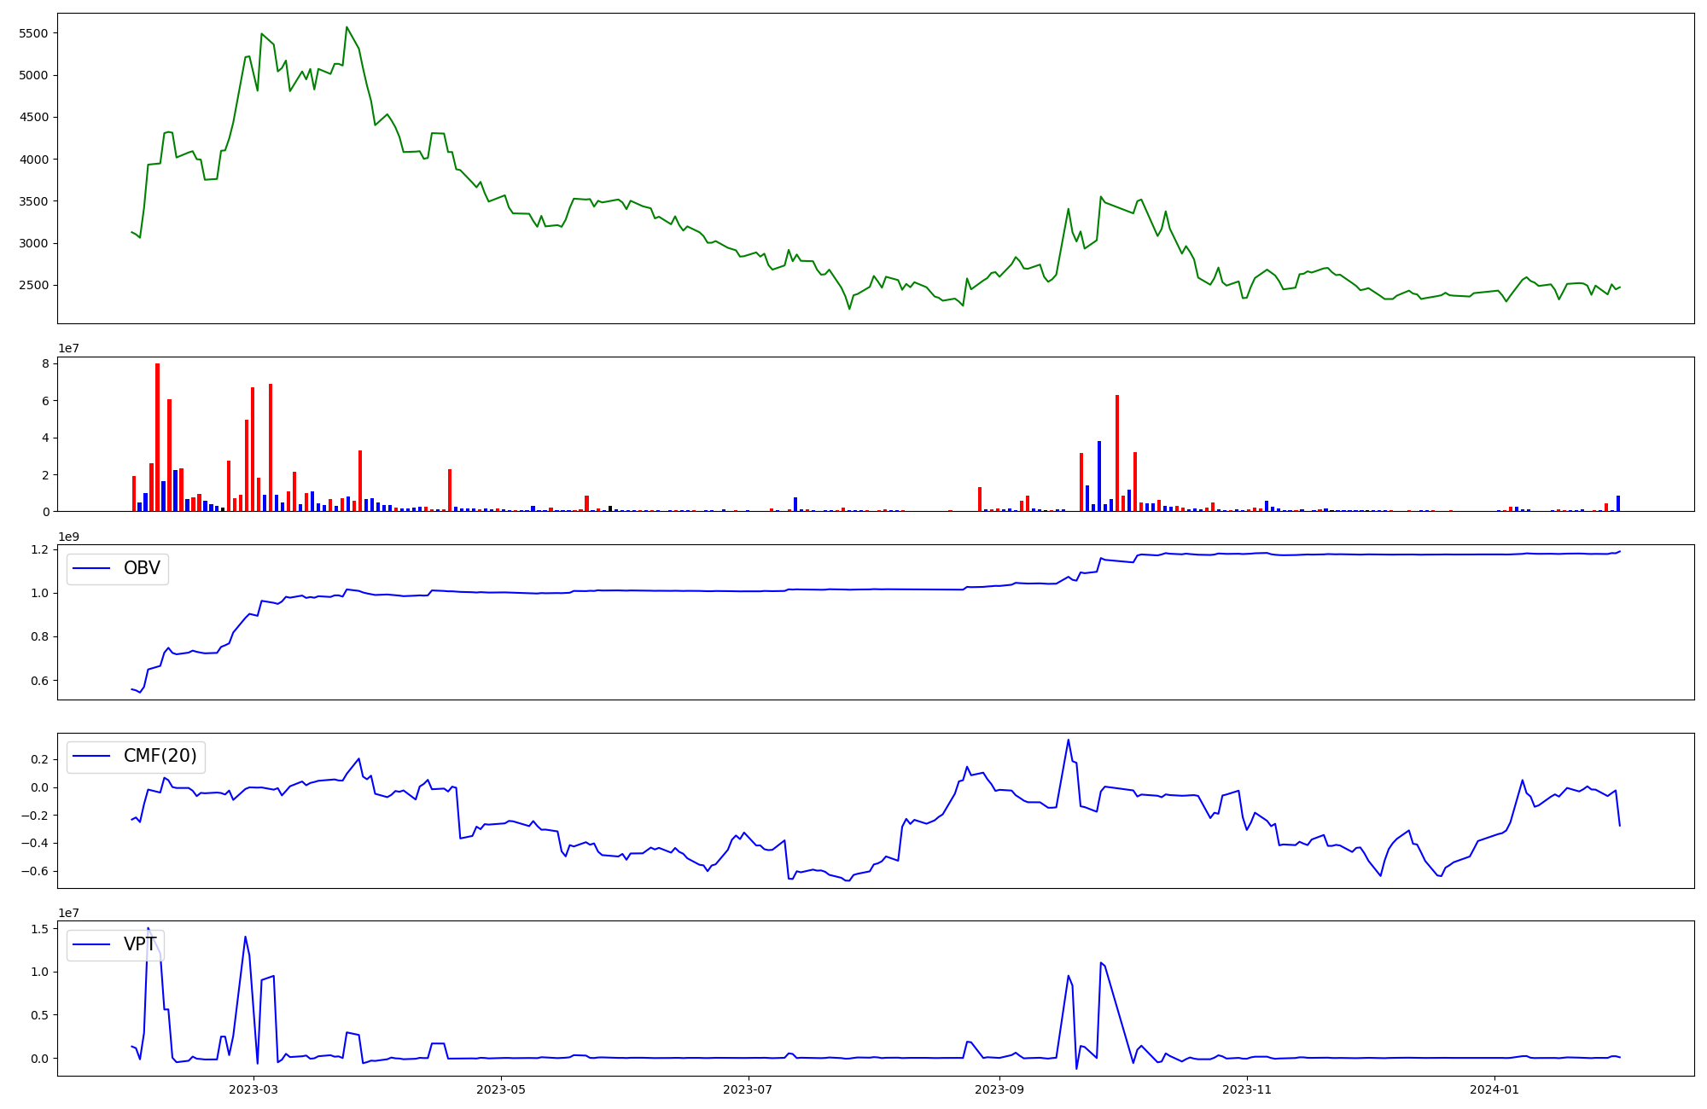Click the 2023-05 x-axis date label

pyautogui.click(x=501, y=1089)
